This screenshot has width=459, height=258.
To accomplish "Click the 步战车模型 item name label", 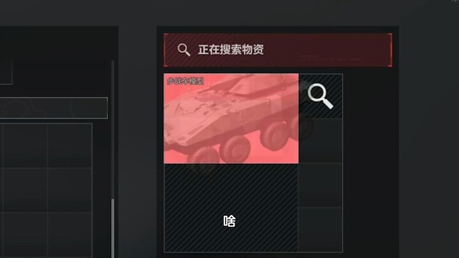I will tap(185, 81).
